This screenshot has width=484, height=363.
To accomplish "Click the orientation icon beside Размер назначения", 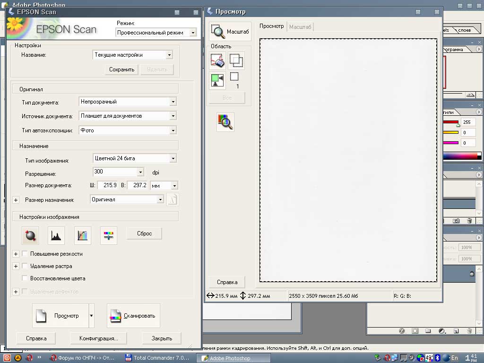I will coord(173,200).
